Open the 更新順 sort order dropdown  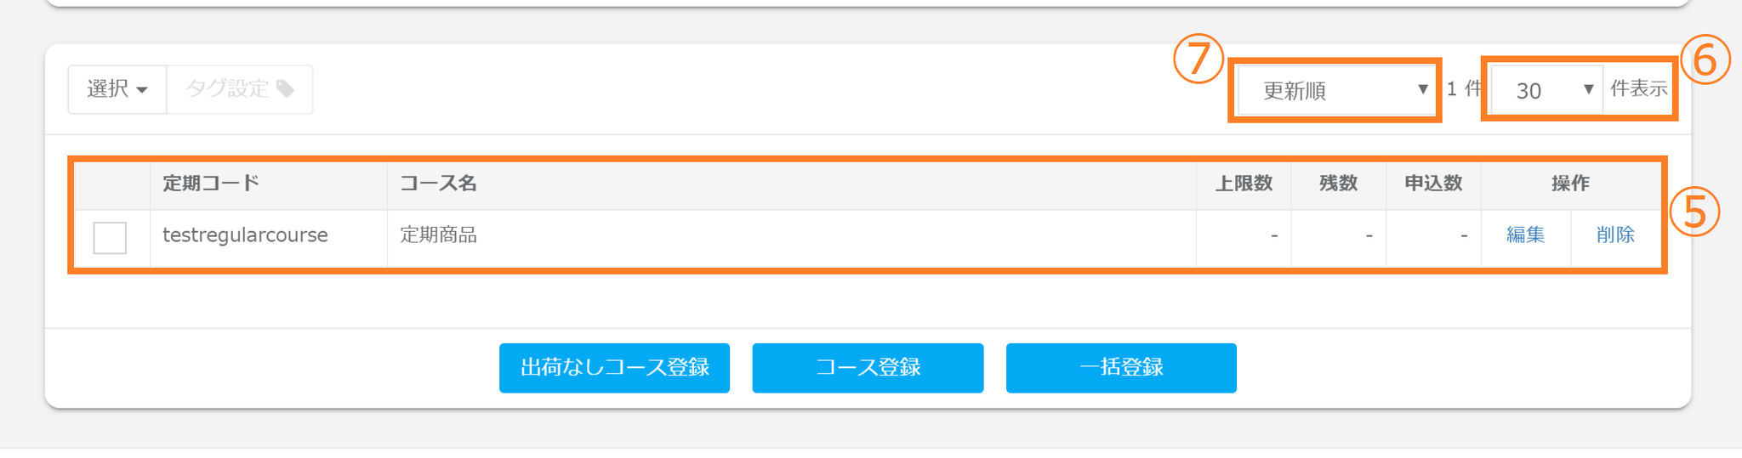coord(1335,90)
